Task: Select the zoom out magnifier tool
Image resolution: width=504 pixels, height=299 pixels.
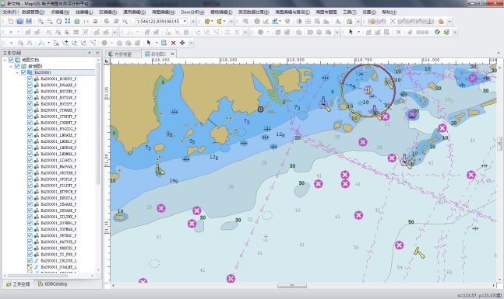Action: coord(50,22)
